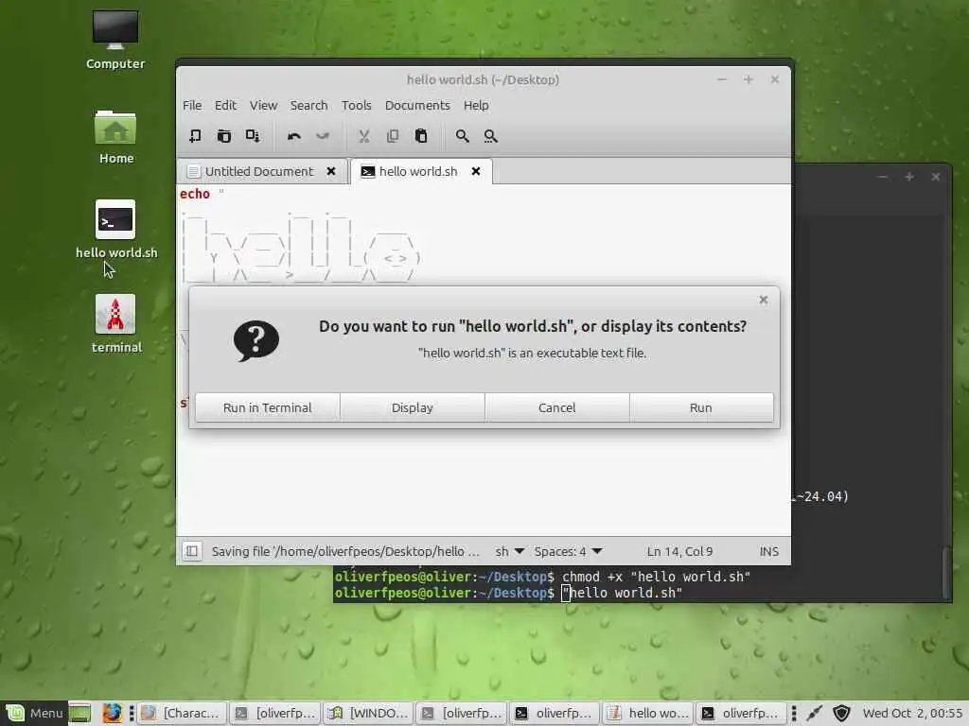The image size is (969, 726).
Task: Click the find magnifier toolbar icon
Action: click(x=462, y=136)
